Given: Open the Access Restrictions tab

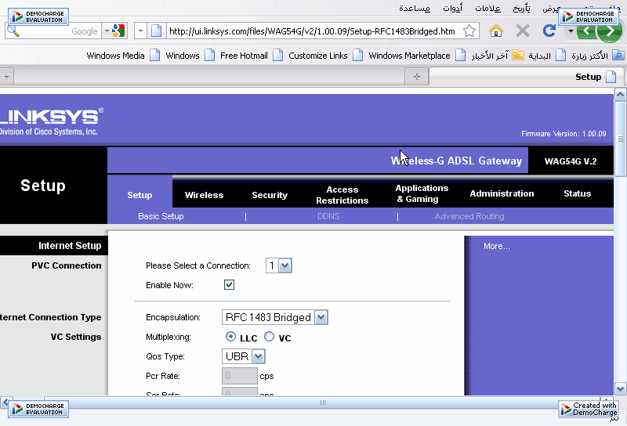Looking at the screenshot, I should (342, 195).
